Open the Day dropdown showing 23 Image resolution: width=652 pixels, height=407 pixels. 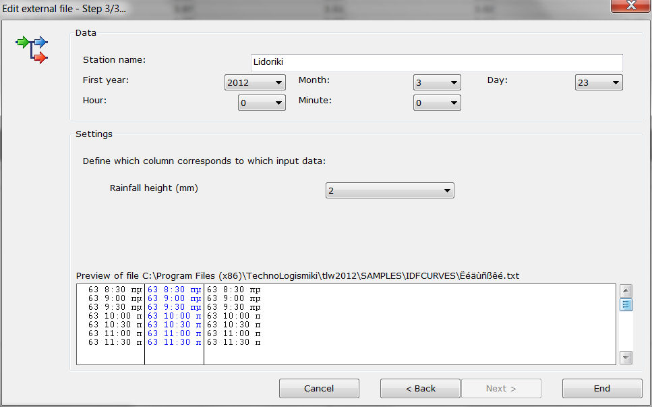click(x=598, y=83)
